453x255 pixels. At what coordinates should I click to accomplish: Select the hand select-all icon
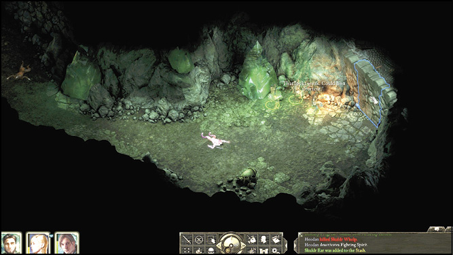click(211, 239)
